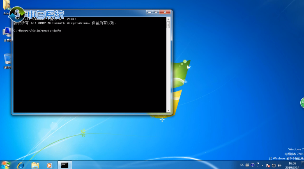Click the Show Desktop strip
Viewport: 304px width, 169px height.
point(303,165)
